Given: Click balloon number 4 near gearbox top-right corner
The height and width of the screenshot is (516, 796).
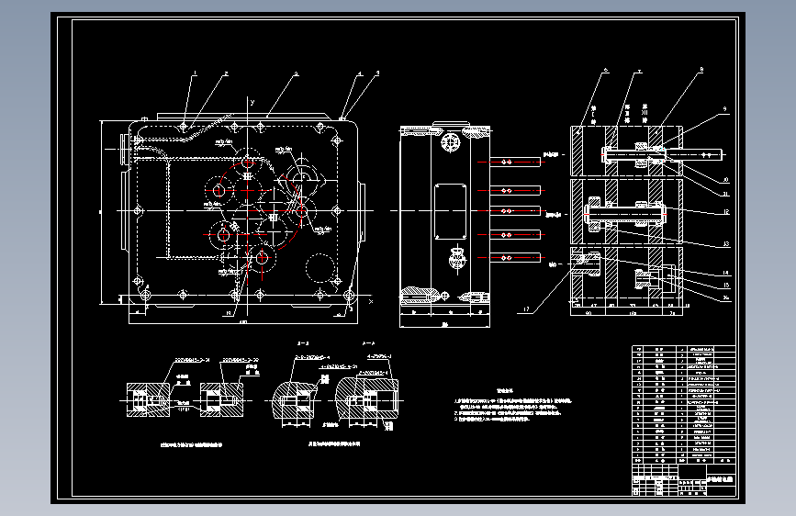Looking at the screenshot, I should coord(360,73).
